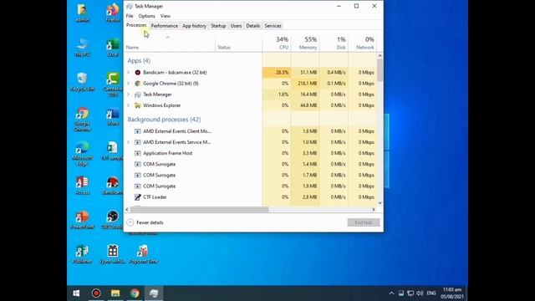The height and width of the screenshot is (301, 535).
Task: Select the Google Chrome desktop shortcut
Action: (82, 120)
